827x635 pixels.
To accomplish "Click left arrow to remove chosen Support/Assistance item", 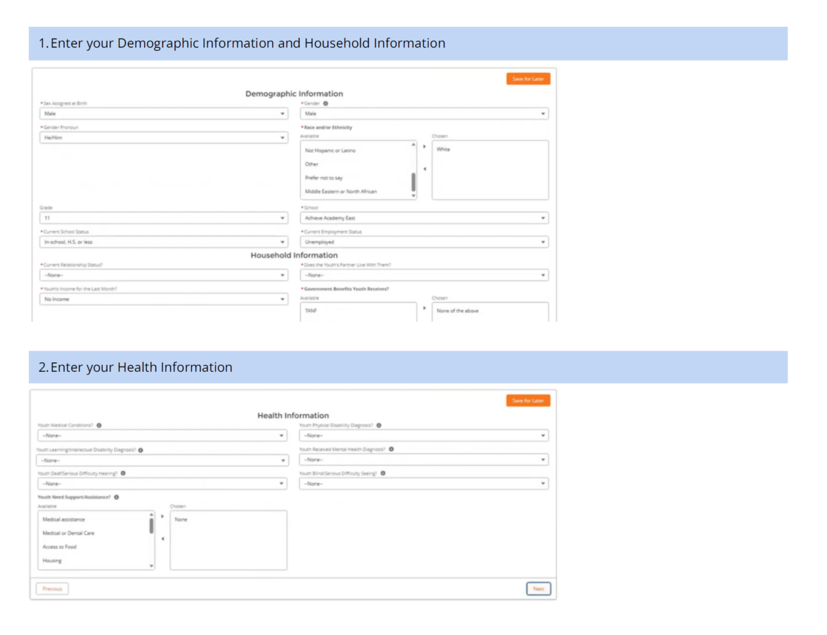I will [x=163, y=539].
